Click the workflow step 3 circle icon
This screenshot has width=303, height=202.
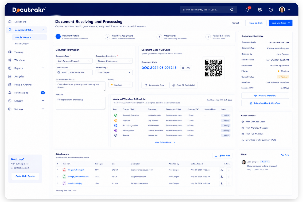(x=116, y=125)
